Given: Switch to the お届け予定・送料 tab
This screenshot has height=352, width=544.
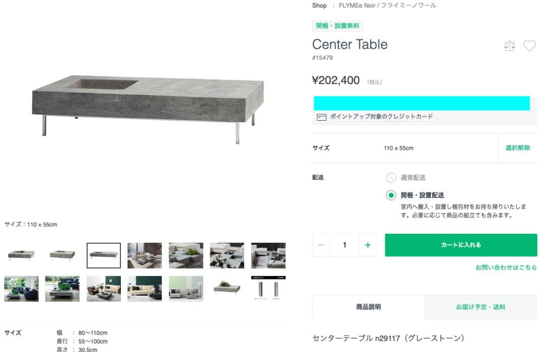Looking at the screenshot, I should click(x=481, y=307).
